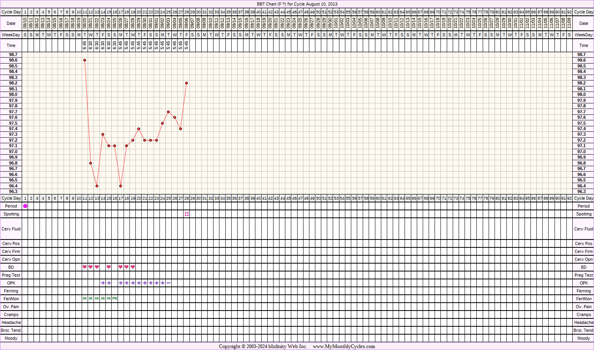Click the FertMon HI marker on cycle day 15

(x=109, y=299)
